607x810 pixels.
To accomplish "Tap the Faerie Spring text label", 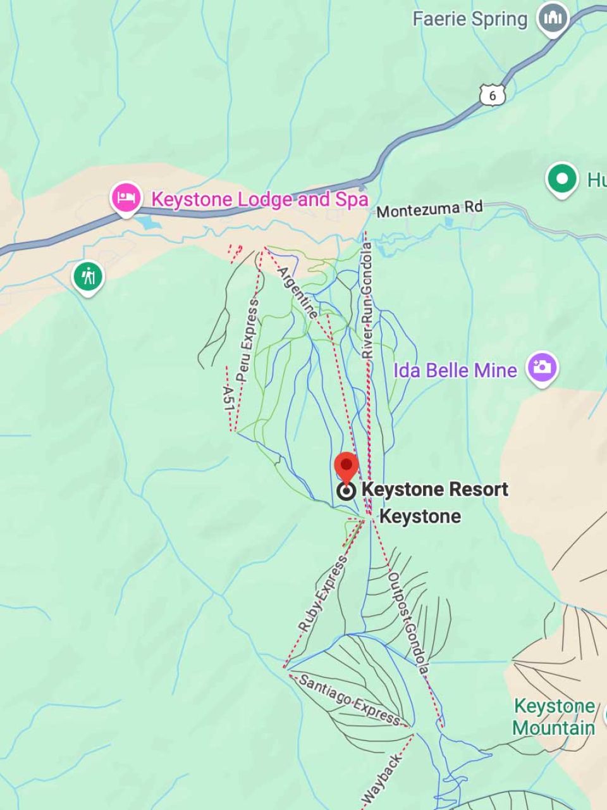I will coord(470,19).
